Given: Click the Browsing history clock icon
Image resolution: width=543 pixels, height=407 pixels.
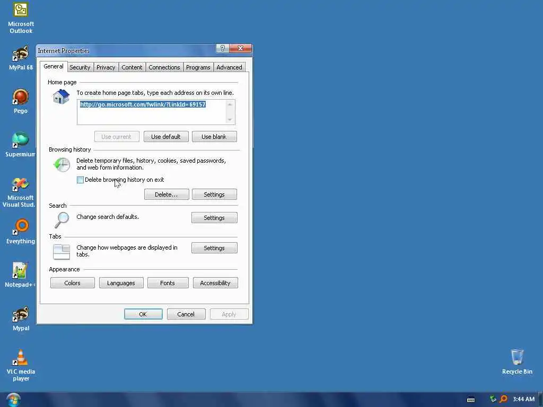Looking at the screenshot, I should click(62, 164).
